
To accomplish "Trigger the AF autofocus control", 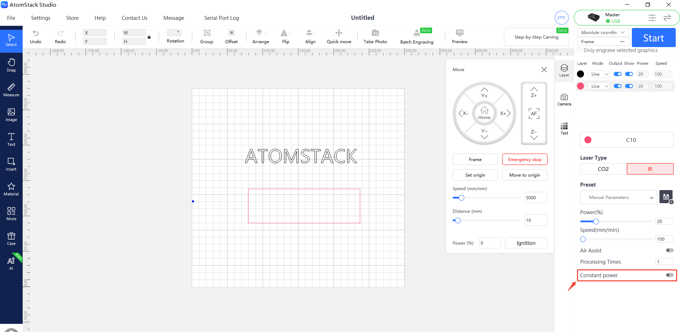I will click(534, 114).
